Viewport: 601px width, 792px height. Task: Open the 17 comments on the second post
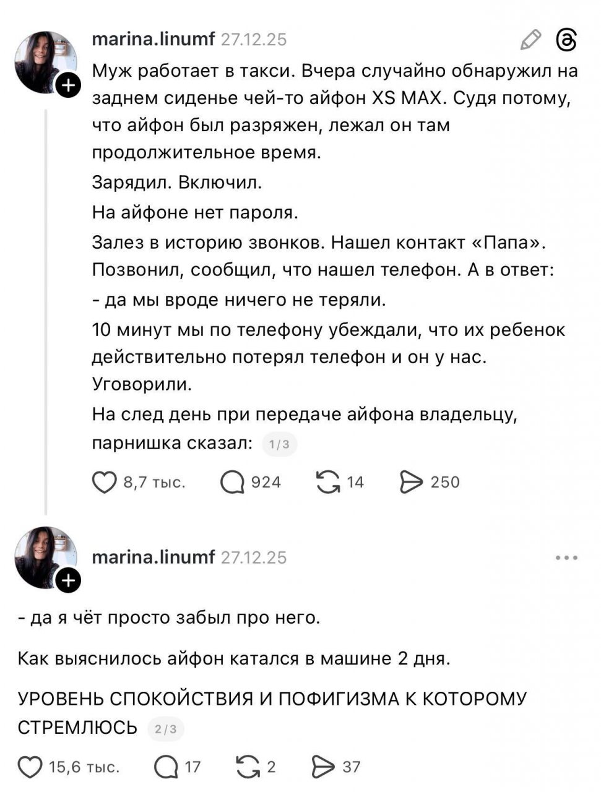[165, 767]
